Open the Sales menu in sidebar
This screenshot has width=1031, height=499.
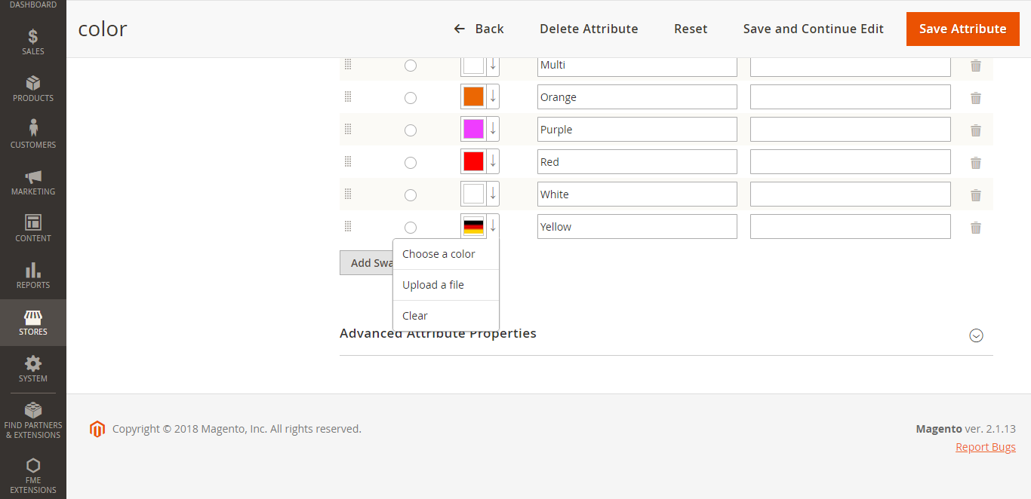pos(33,42)
